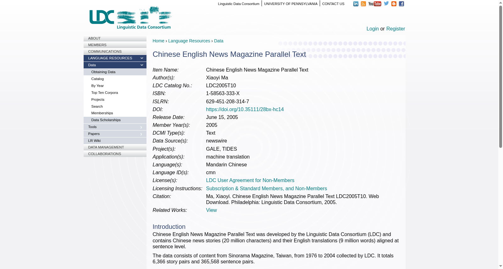
Task: Open LR Wiki in sidebar
Action: pos(115,141)
